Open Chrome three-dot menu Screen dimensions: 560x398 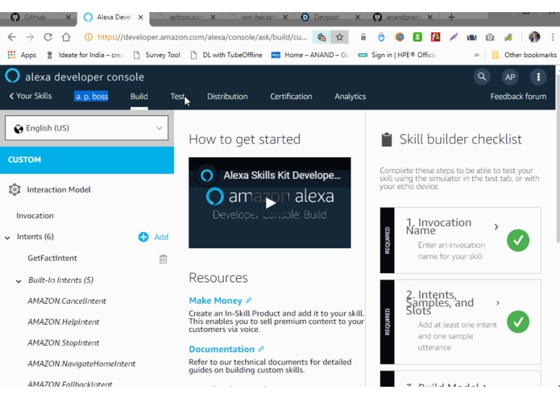[553, 37]
